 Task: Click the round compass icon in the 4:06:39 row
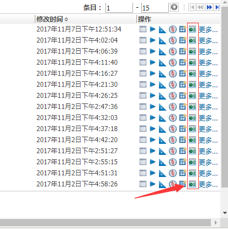tap(173, 51)
